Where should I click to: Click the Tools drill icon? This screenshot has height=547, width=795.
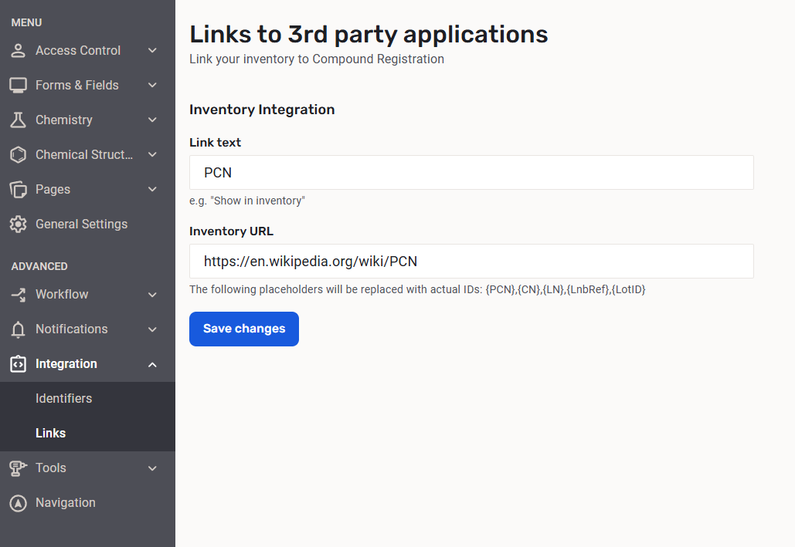point(18,468)
